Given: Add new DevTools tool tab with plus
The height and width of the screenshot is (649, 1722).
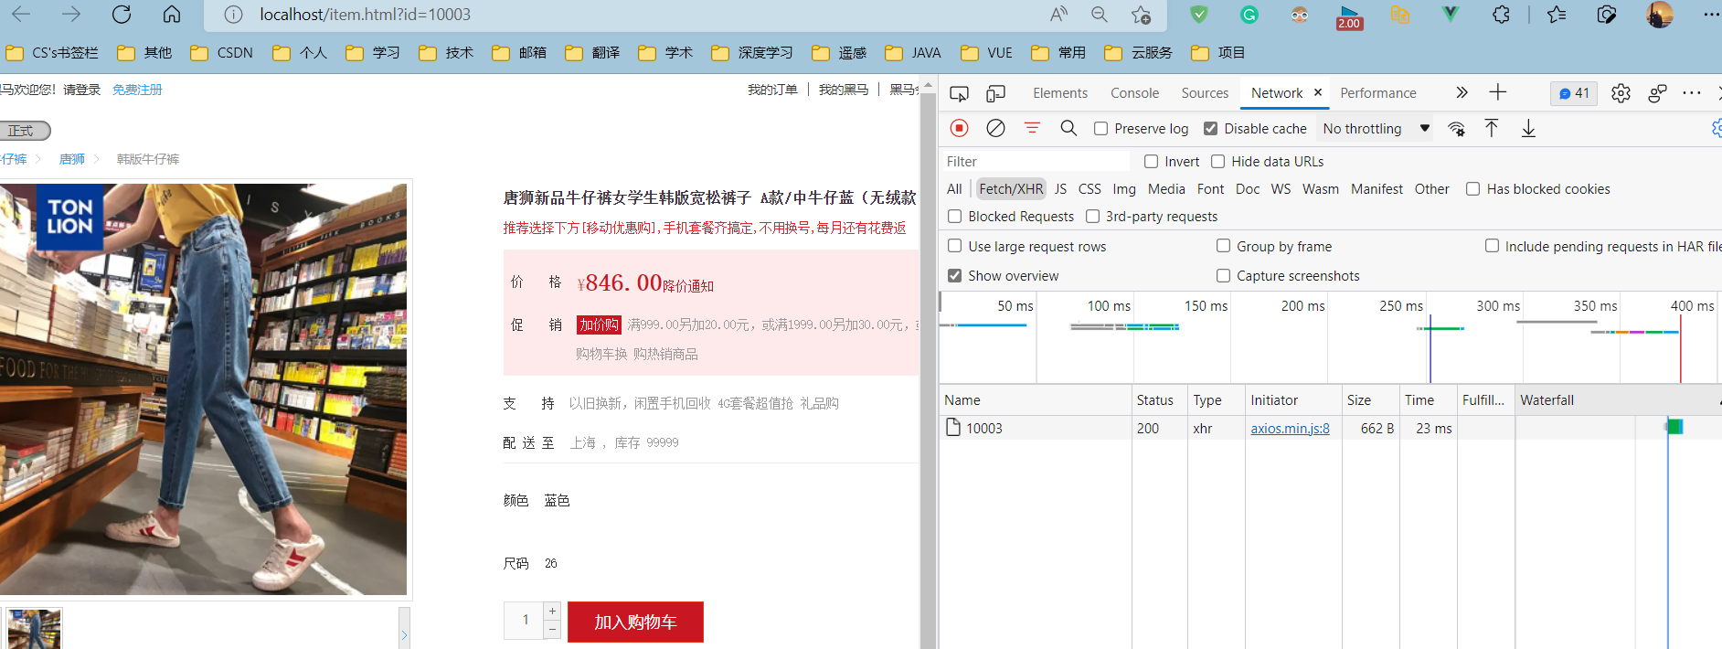Looking at the screenshot, I should pos(1497,92).
